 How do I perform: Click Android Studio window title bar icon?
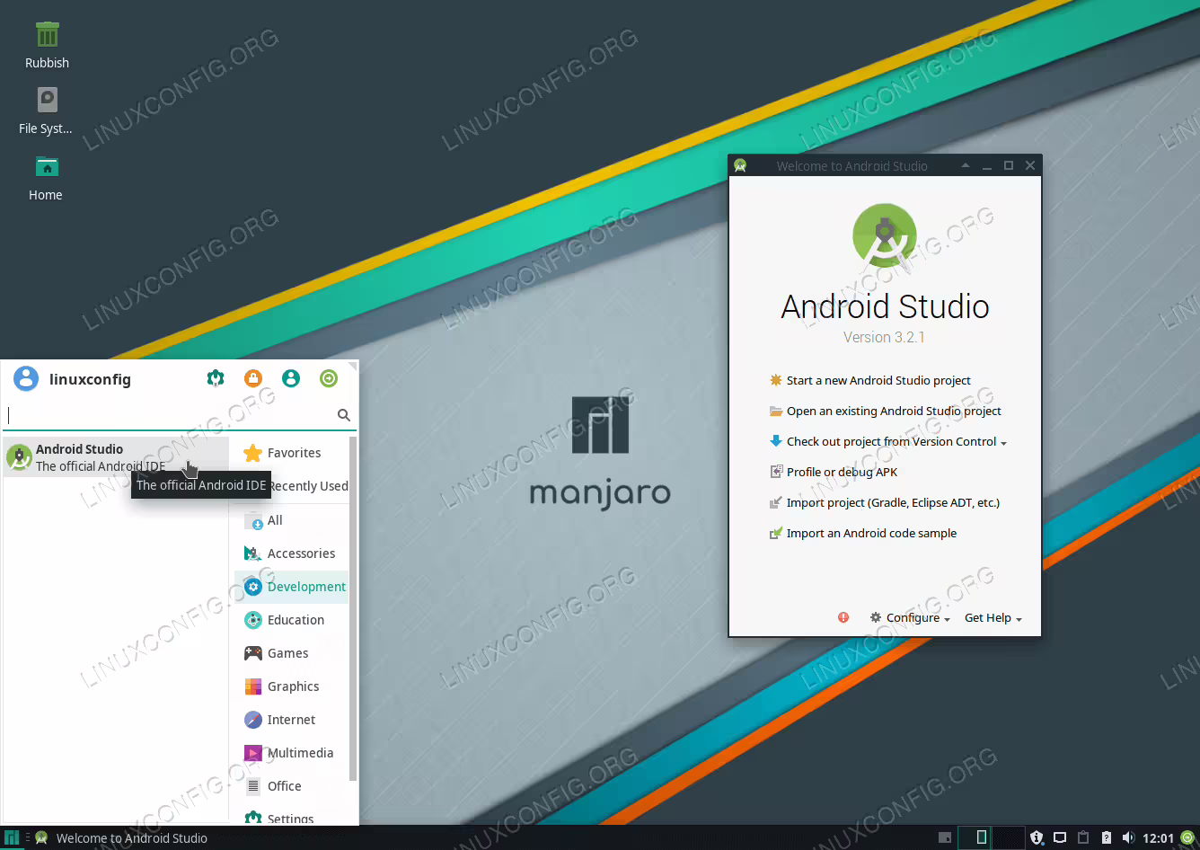740,165
